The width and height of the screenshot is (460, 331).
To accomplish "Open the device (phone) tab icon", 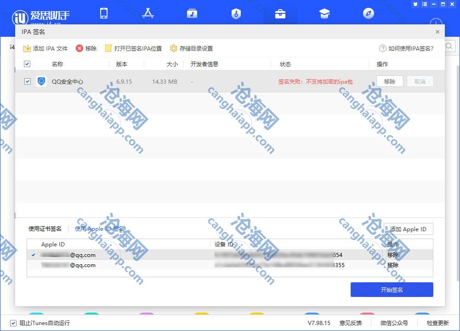I will pos(104,13).
